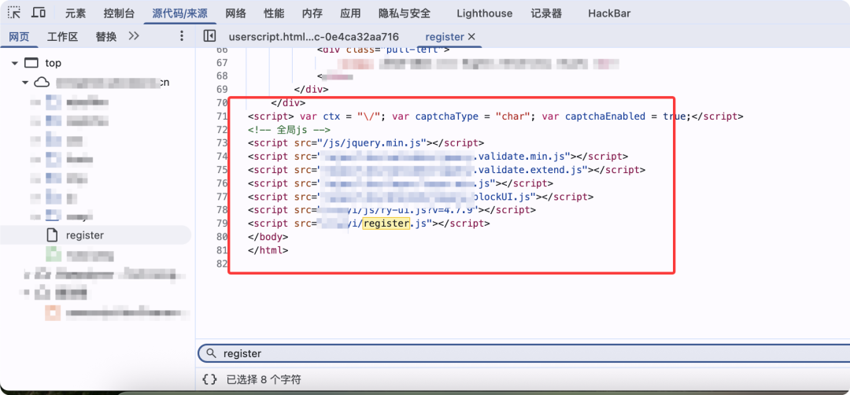This screenshot has width=850, height=395.
Task: Click the closing </body> tag line
Action: coord(268,237)
